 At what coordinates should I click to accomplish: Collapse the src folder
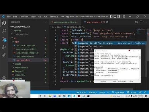(28, 38)
